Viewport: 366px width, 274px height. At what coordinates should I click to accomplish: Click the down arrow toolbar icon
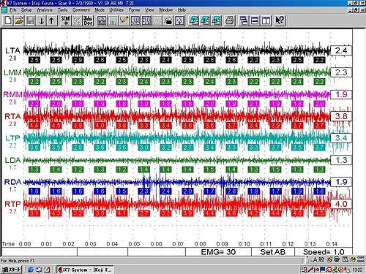click(41, 20)
